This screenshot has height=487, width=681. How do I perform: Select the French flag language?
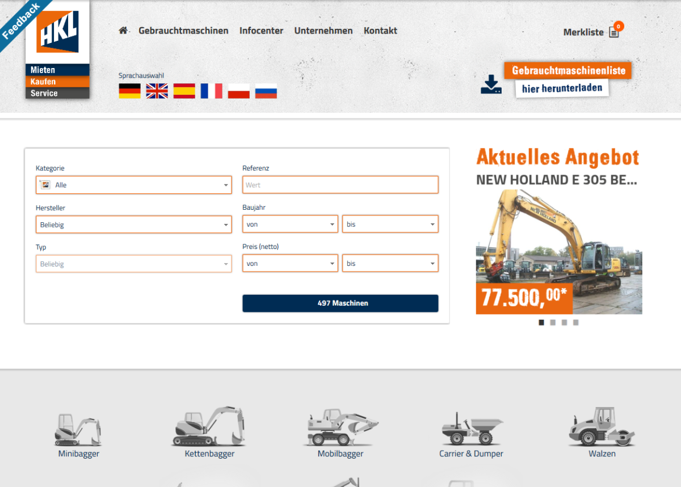point(211,91)
